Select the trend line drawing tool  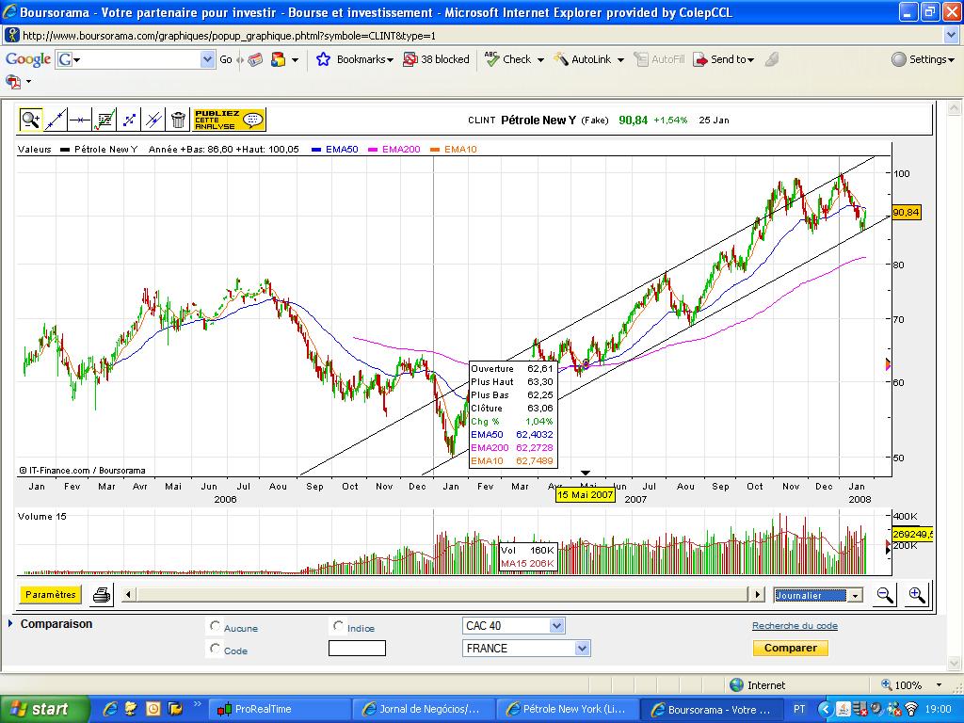coord(56,120)
